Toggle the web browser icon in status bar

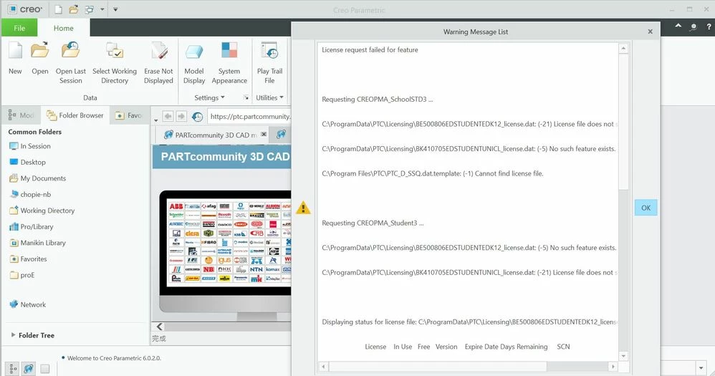(28, 369)
